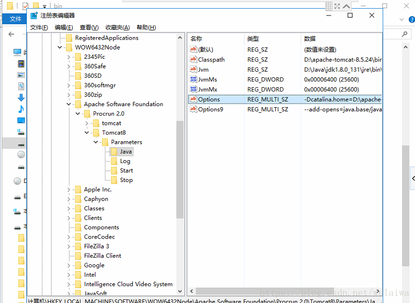Select the 360SD tree item
Viewport: 415px width, 303px height.
93,76
